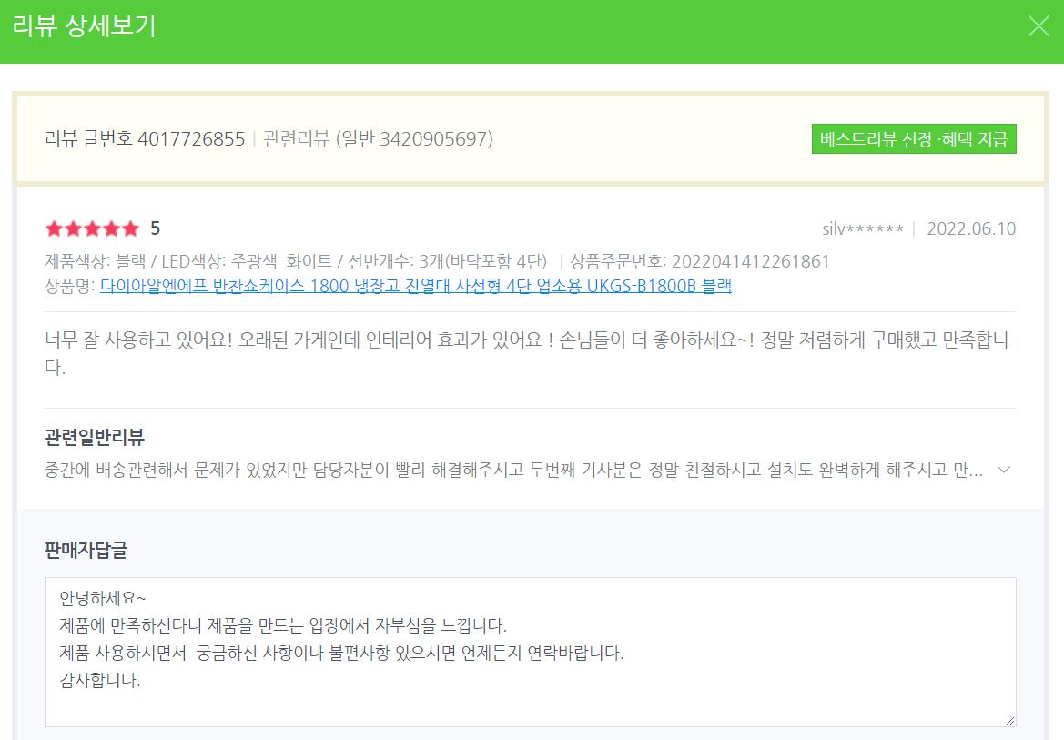This screenshot has height=740, width=1064.
Task: Click the 관련일반리뷰 section heading
Action: click(95, 438)
